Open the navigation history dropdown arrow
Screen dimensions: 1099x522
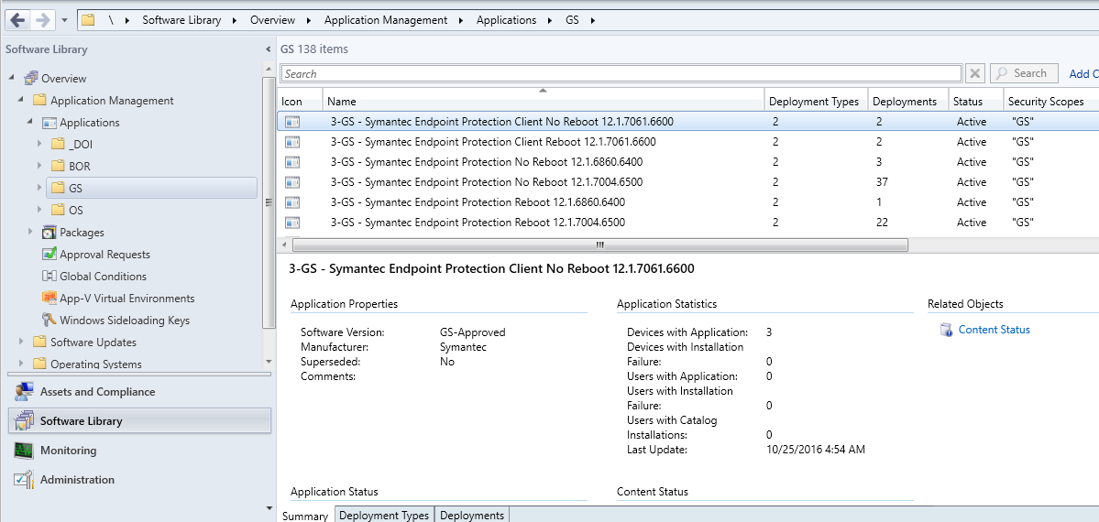[64, 20]
